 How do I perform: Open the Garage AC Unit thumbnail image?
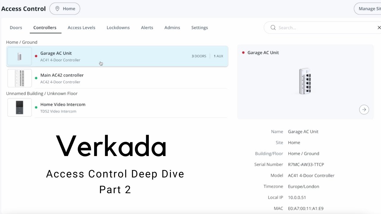point(20,56)
